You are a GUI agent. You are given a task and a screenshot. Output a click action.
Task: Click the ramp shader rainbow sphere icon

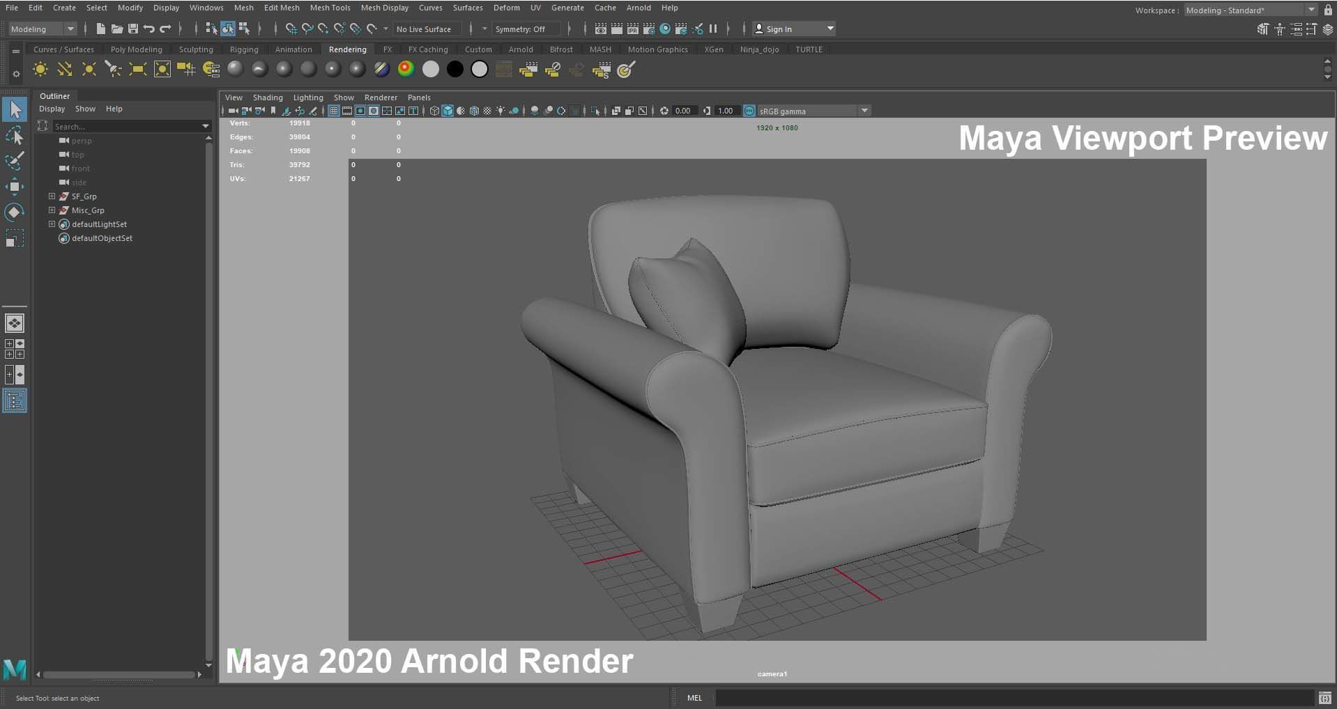(x=406, y=69)
